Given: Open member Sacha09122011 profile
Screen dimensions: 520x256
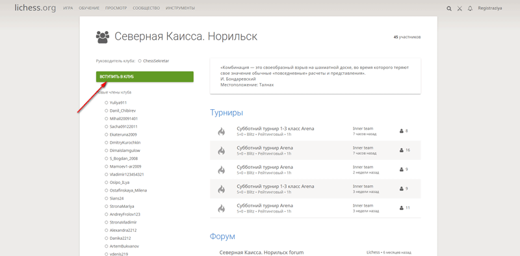Looking at the screenshot, I should pos(123,127).
